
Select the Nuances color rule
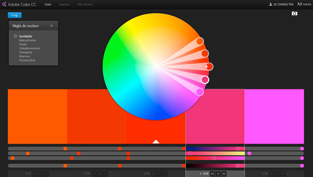[x=25, y=56]
